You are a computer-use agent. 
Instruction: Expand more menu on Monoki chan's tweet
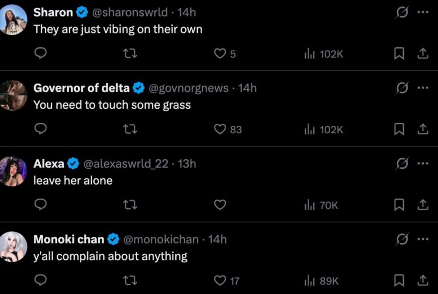click(423, 239)
